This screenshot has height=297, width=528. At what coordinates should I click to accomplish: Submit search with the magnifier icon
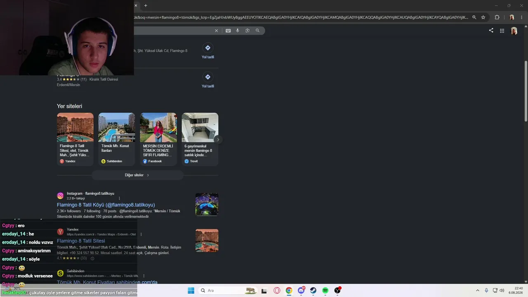(x=257, y=31)
